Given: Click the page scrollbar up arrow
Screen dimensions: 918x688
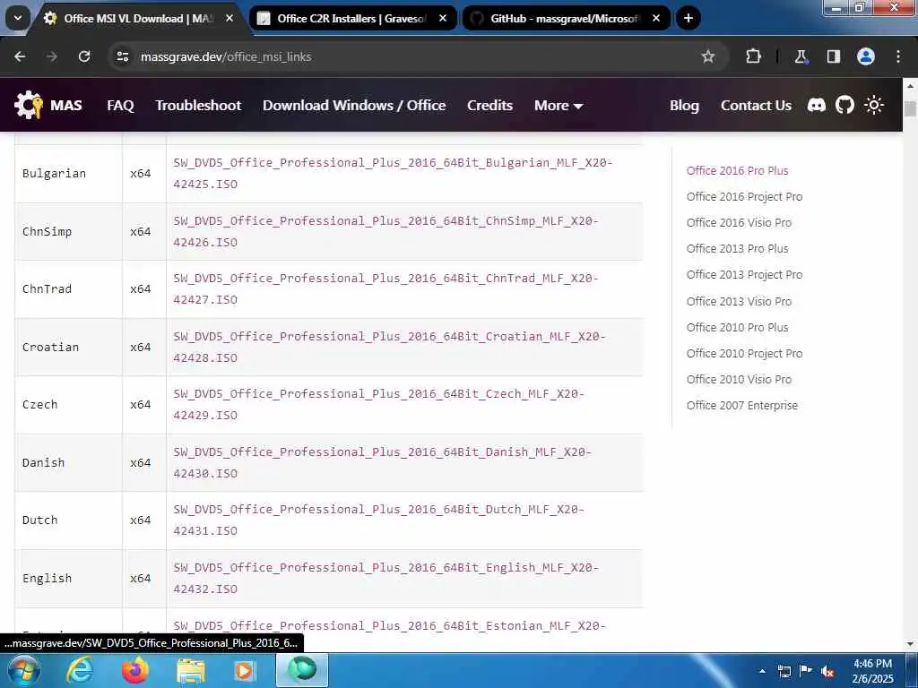Looking at the screenshot, I should [910, 85].
